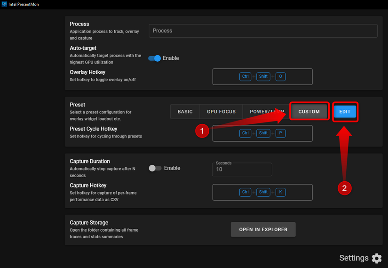388x268 pixels.
Task: Select the Power/Temp preset
Action: click(266, 112)
